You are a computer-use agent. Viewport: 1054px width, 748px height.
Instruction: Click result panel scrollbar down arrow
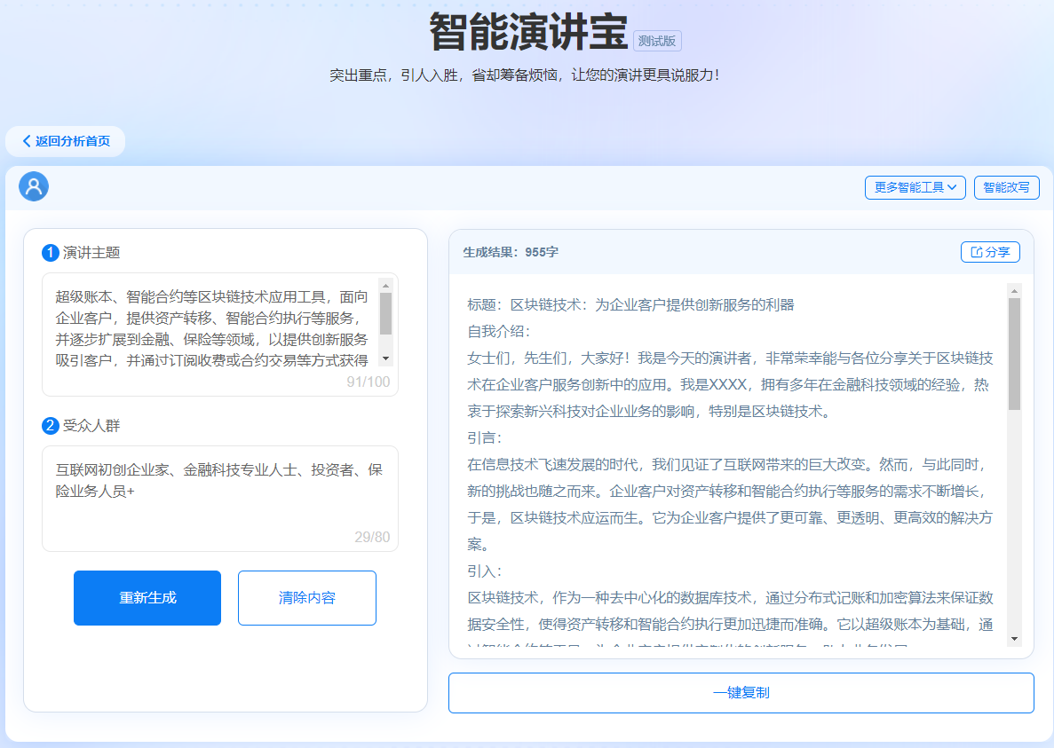click(1014, 638)
